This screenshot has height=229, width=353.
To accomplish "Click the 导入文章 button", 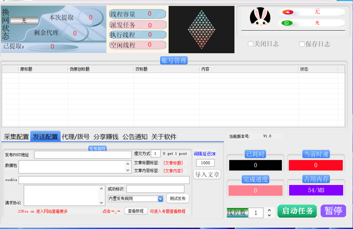I will (x=207, y=174).
